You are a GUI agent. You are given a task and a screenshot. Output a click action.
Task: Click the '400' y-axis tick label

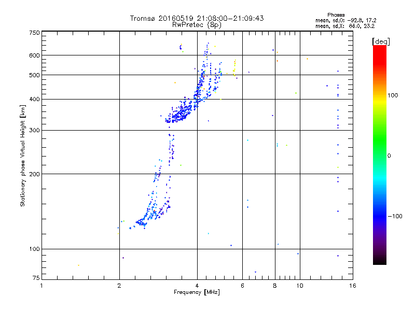tap(34, 100)
